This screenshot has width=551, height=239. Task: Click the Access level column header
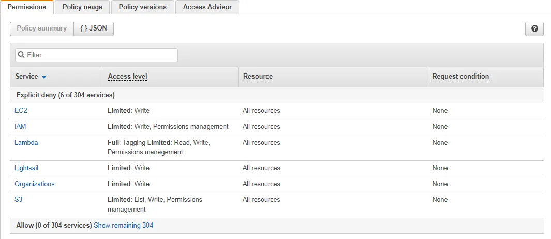pos(127,77)
